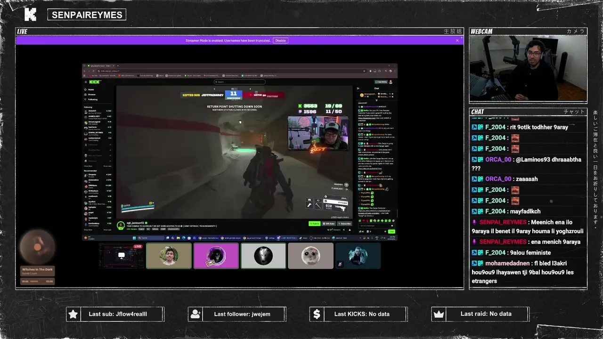
Task: Click the SENPAIREYMES title label
Action: [x=87, y=15]
